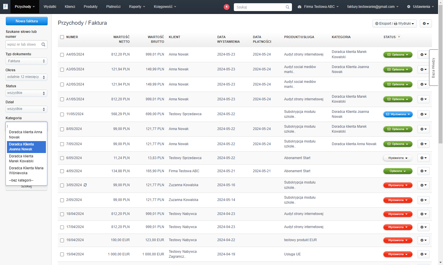
Task: Click the app logo icon in the navbar
Action: click(x=5, y=6)
